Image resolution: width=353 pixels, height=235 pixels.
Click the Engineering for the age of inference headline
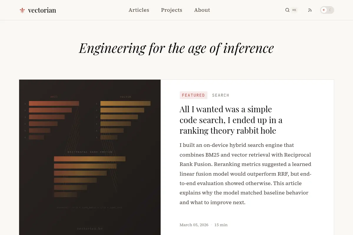[x=176, y=48]
